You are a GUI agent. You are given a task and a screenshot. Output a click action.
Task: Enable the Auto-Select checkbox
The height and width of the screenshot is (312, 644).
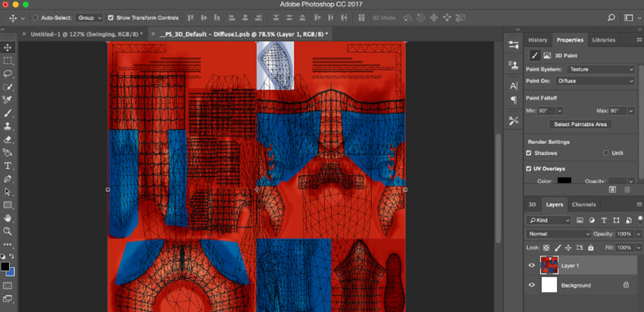[36, 18]
